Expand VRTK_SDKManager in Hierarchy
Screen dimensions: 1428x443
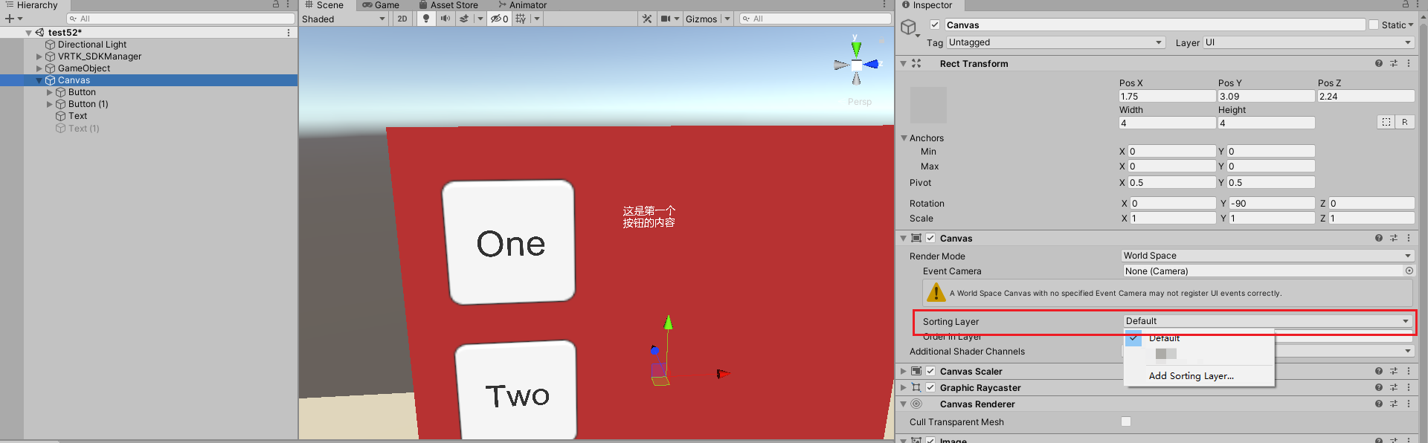pos(39,56)
